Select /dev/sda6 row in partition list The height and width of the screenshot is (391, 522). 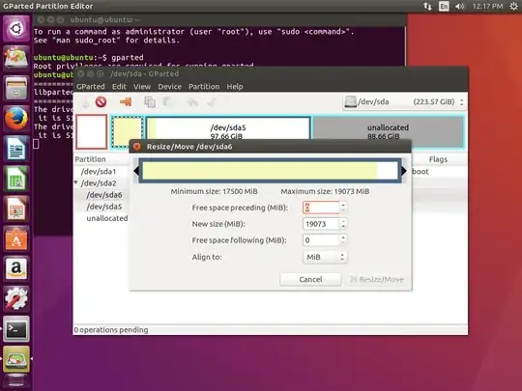coord(104,195)
